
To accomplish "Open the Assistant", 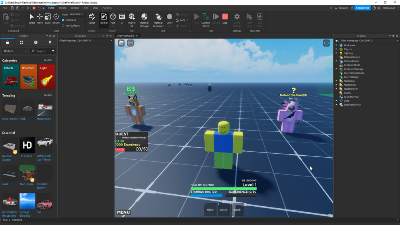I will (341, 8).
